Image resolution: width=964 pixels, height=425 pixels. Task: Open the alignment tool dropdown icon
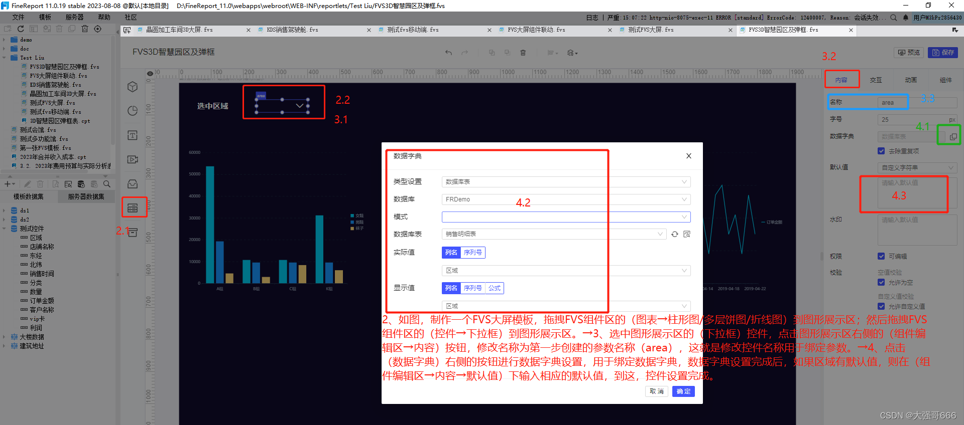pyautogui.click(x=552, y=53)
